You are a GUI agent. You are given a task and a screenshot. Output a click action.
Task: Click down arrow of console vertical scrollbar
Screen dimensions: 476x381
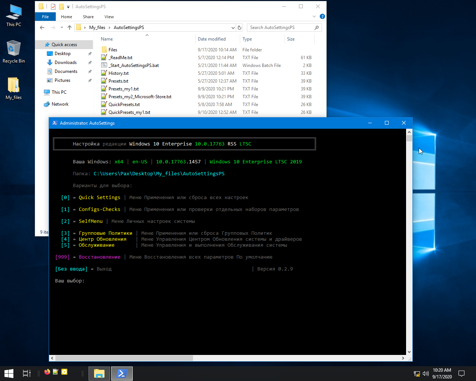click(x=409, y=352)
